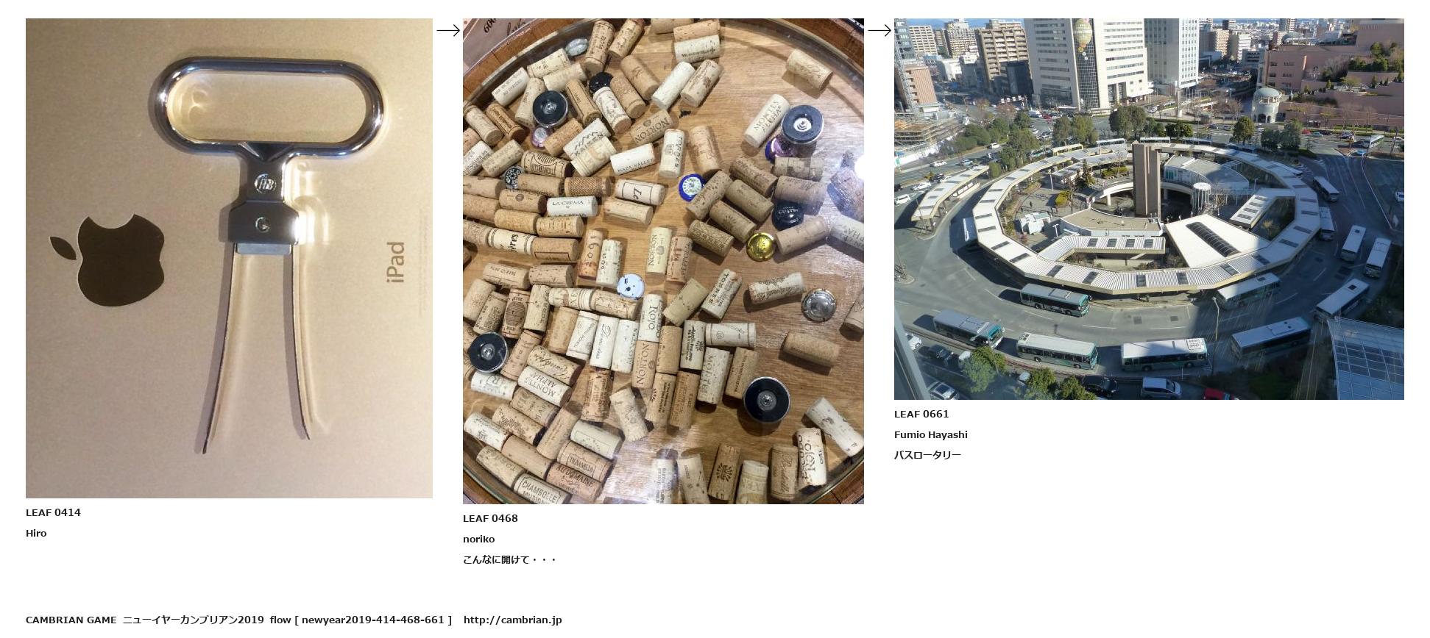
Task: Click the LEAF 0468 label
Action: point(490,518)
